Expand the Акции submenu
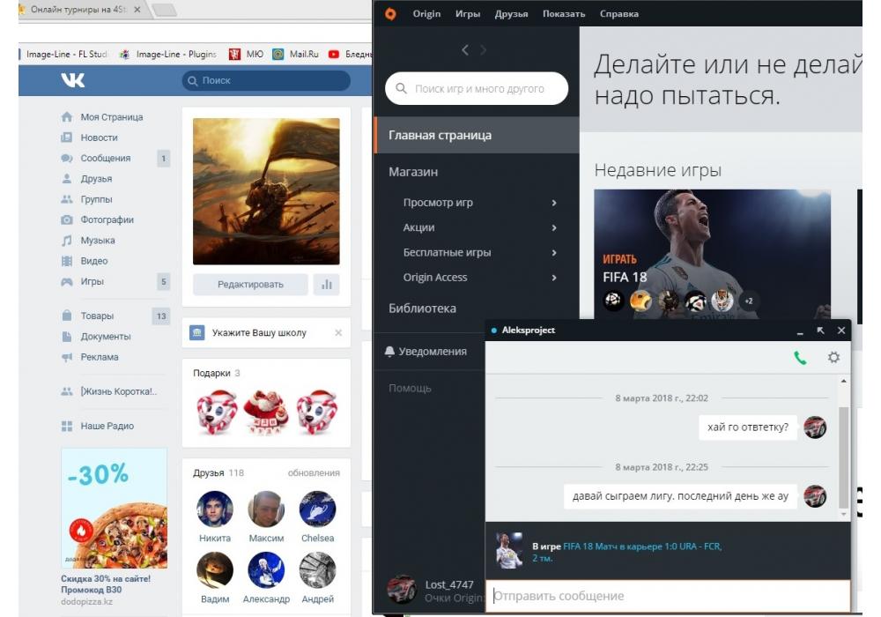Viewport: 881px width, 617px height. (x=554, y=227)
